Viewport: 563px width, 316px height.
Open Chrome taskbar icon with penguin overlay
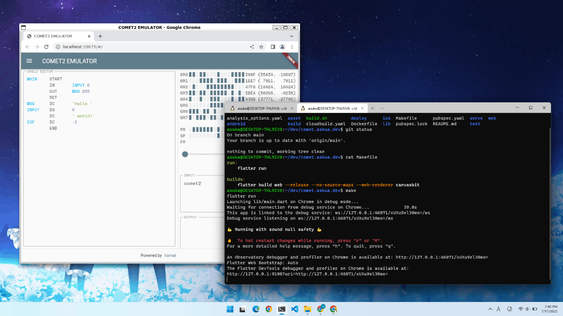pyautogui.click(x=333, y=309)
